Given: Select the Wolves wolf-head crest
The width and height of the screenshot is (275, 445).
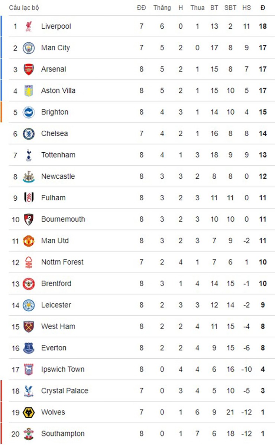Looking at the screenshot, I should 29,412.
